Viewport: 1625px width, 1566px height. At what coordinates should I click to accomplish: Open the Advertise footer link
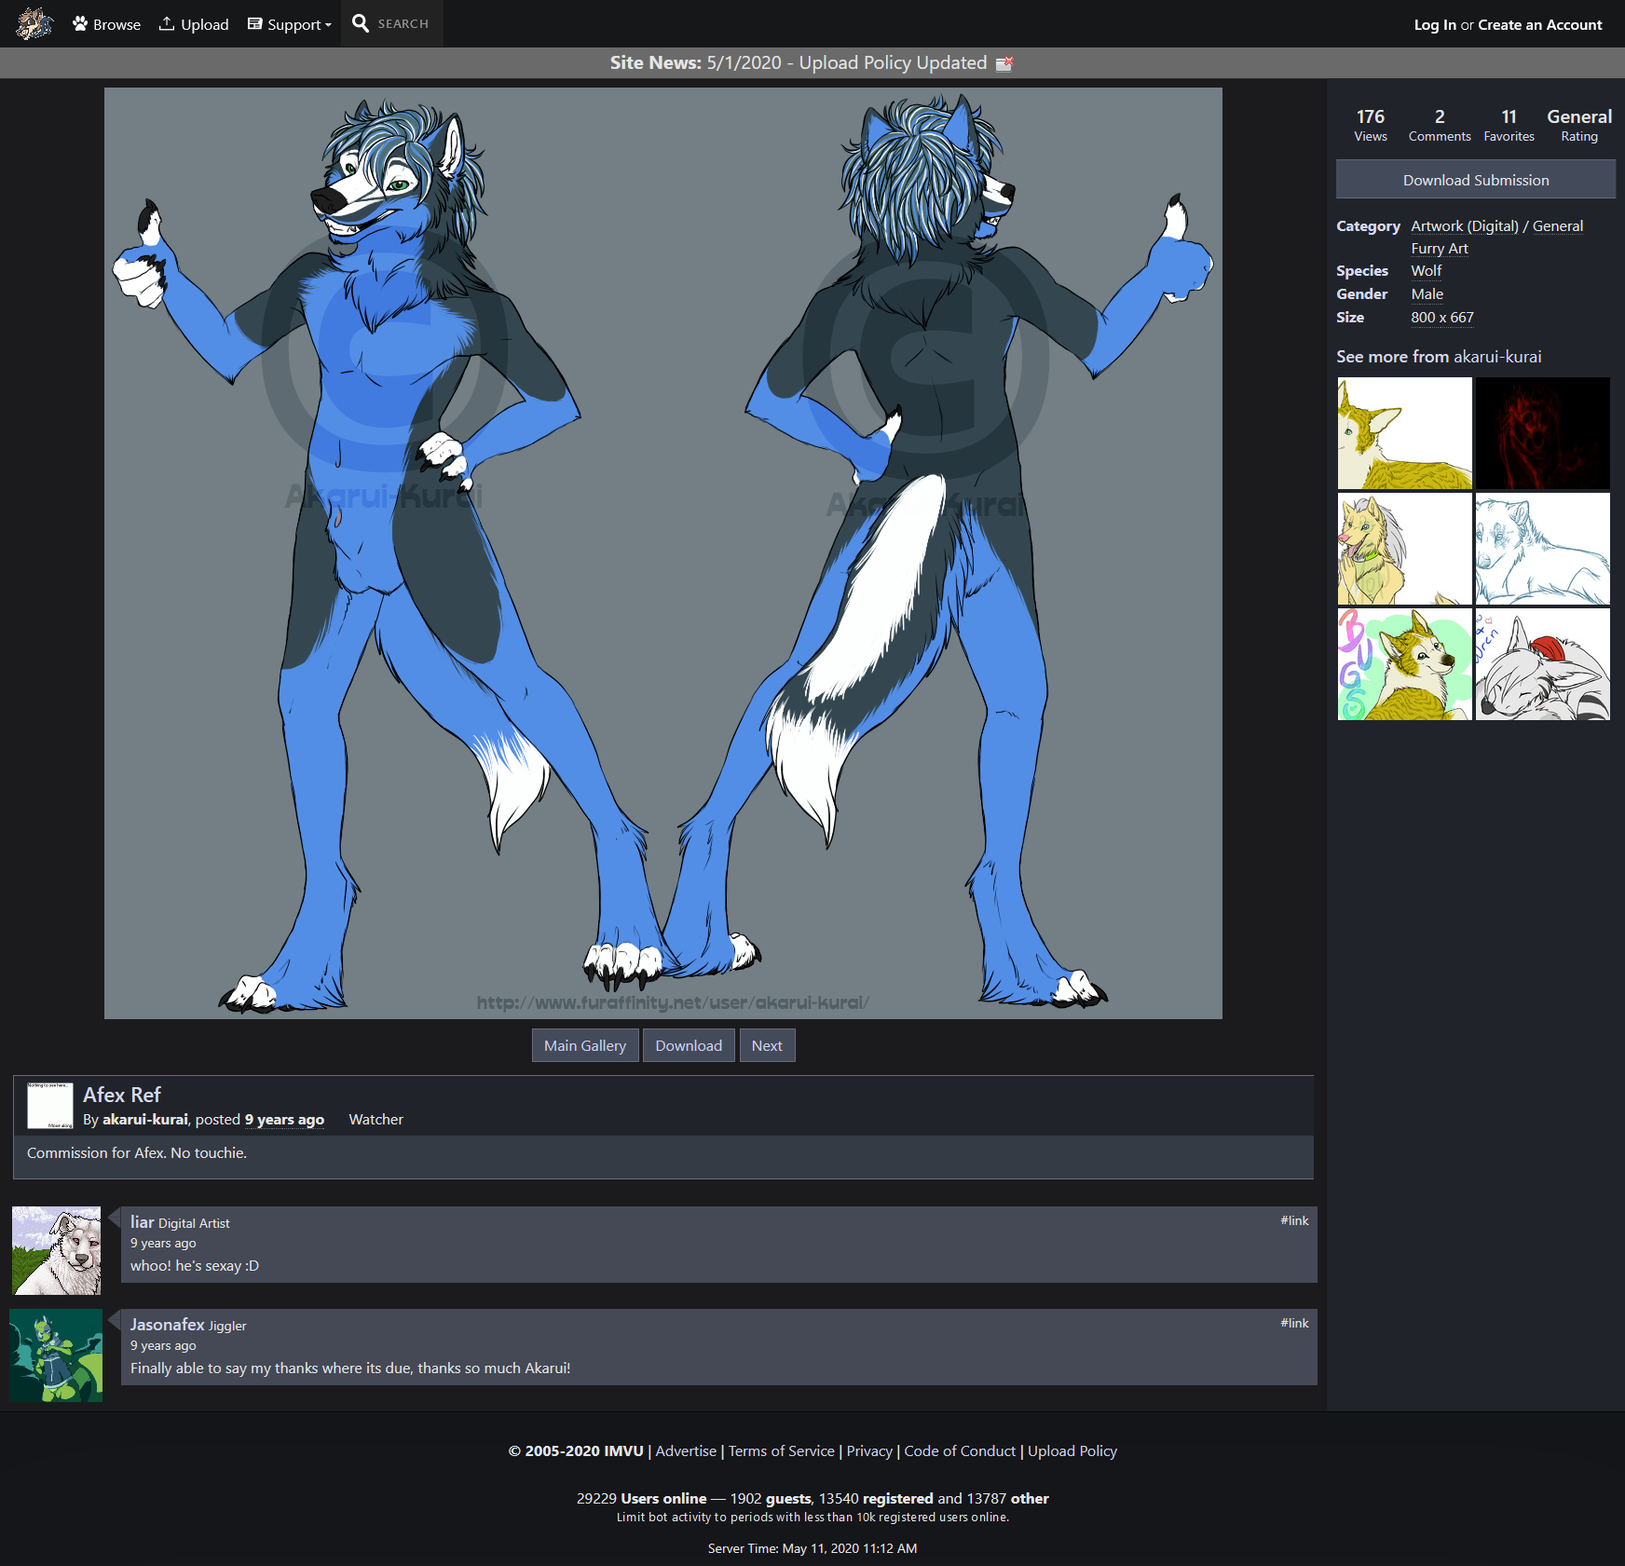[686, 1451]
